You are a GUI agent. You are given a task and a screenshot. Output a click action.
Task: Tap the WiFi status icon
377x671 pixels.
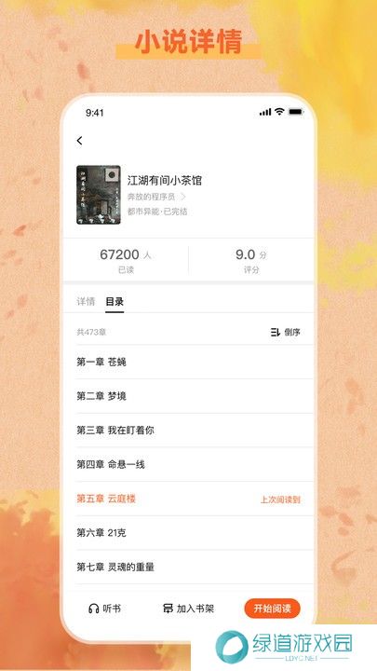(279, 112)
